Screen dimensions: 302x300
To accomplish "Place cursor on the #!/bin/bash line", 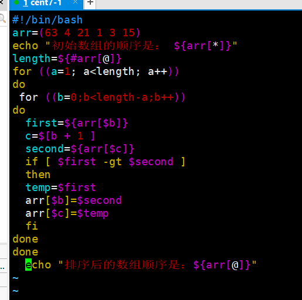I will (47, 20).
